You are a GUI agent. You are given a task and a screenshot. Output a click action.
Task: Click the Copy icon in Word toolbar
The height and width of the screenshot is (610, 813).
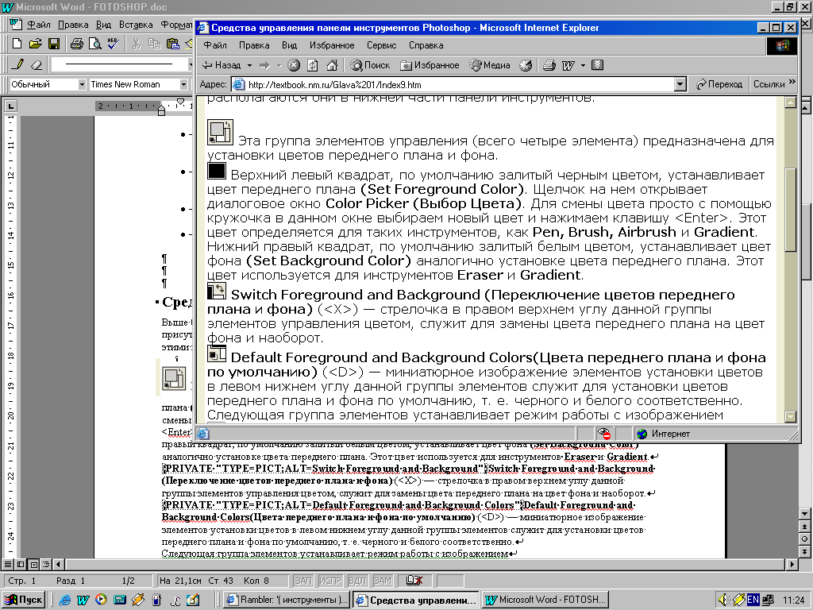pyautogui.click(x=155, y=44)
